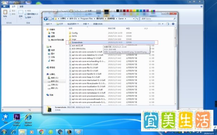
Task: Sort by 类型 column header
Action: point(128,28)
